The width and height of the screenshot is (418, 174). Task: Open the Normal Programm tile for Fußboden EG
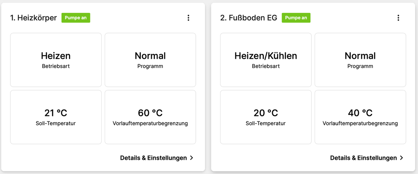(360, 60)
